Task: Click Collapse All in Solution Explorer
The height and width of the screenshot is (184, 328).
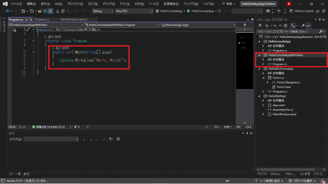Action: [x=280, y=26]
